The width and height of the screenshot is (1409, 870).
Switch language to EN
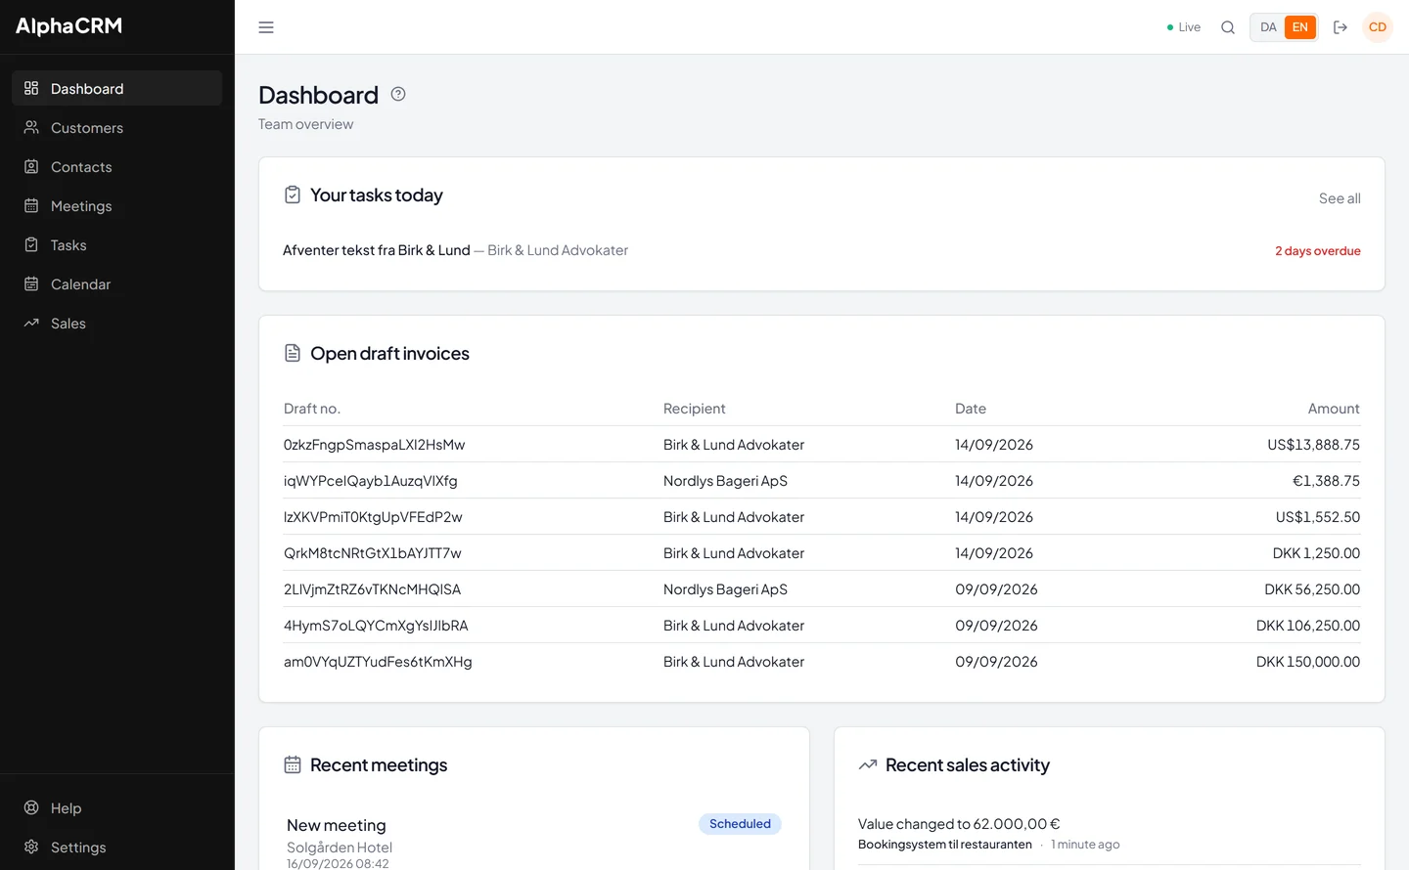[x=1300, y=27]
